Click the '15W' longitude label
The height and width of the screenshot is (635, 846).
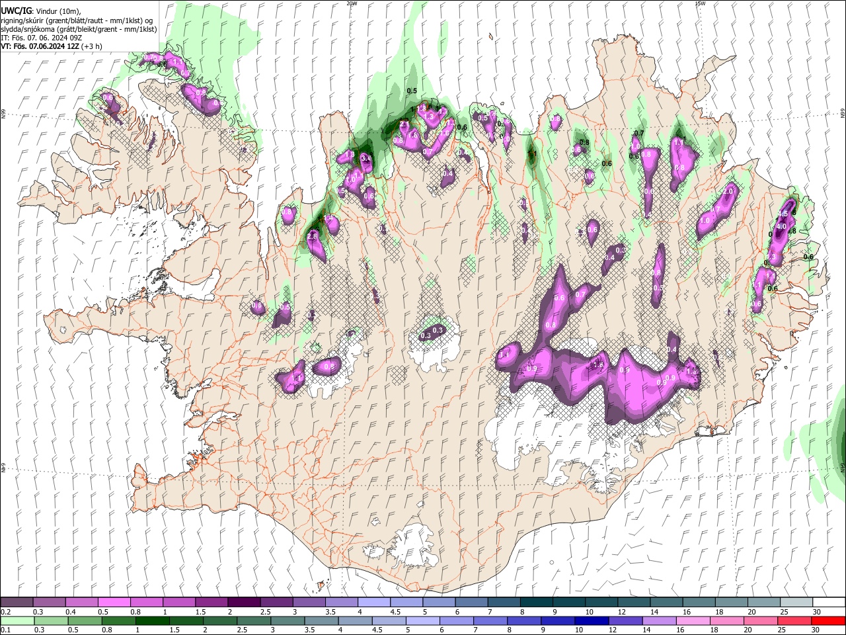coord(700,3)
